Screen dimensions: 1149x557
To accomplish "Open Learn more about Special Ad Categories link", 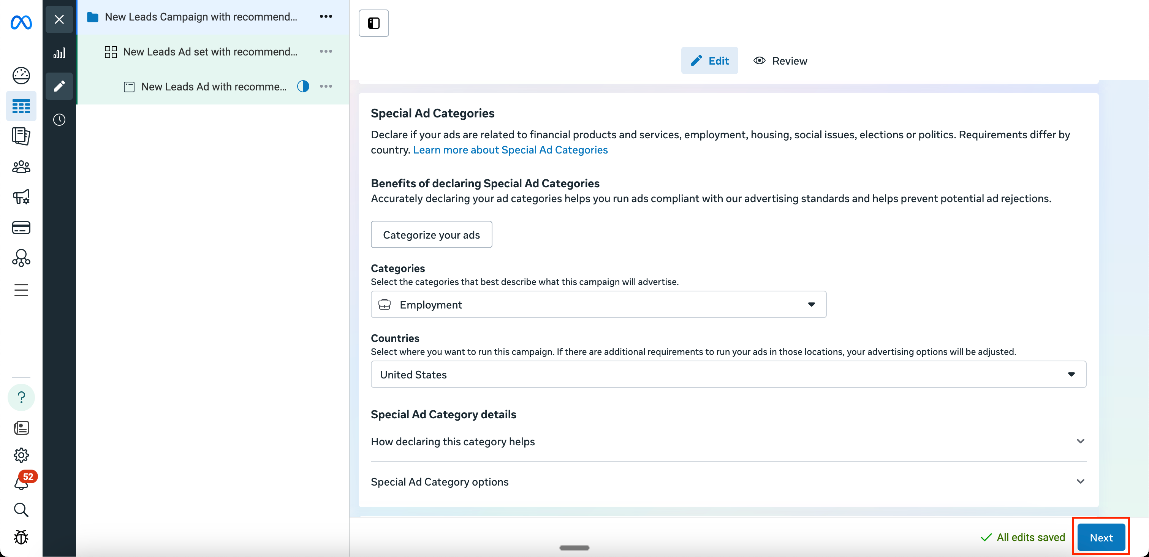I will (510, 150).
